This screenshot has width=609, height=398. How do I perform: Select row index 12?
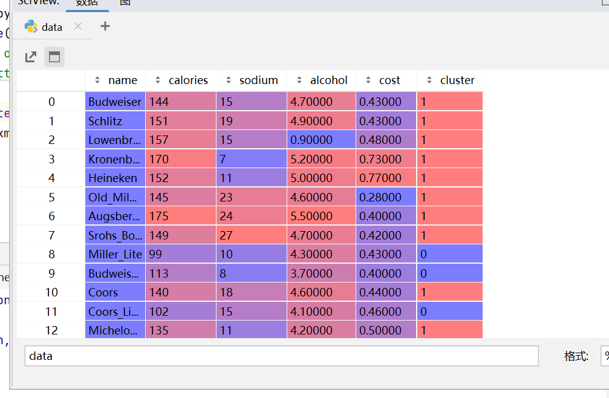point(51,330)
